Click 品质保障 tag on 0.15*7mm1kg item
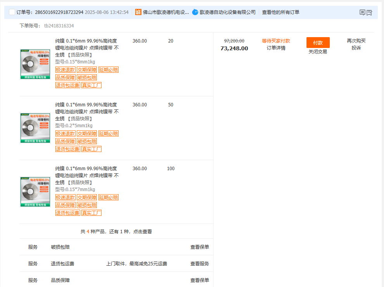This screenshot has width=384, height=287. click(x=65, y=205)
